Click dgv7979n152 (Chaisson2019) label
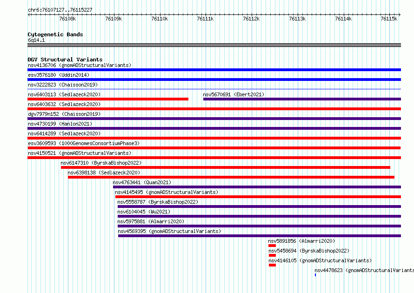414x293 pixels. [x=64, y=114]
